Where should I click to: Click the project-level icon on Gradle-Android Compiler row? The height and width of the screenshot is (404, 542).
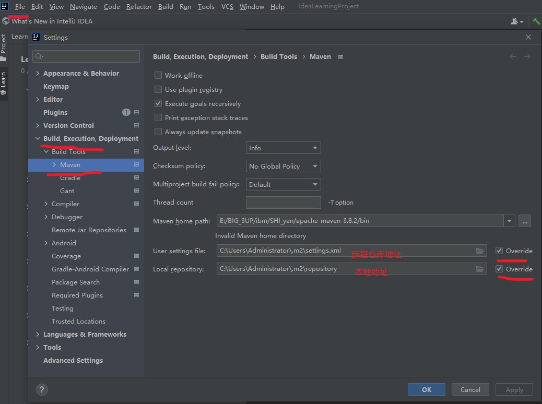click(136, 269)
